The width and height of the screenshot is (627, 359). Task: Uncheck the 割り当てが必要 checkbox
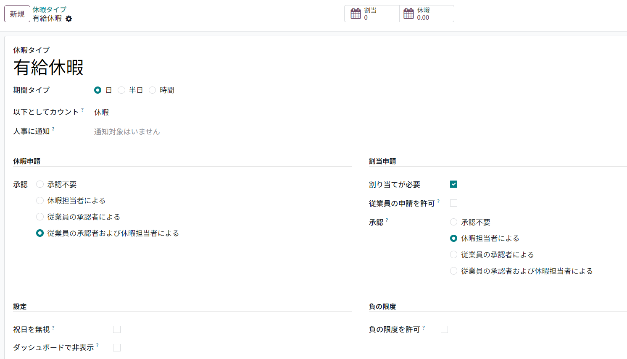453,184
